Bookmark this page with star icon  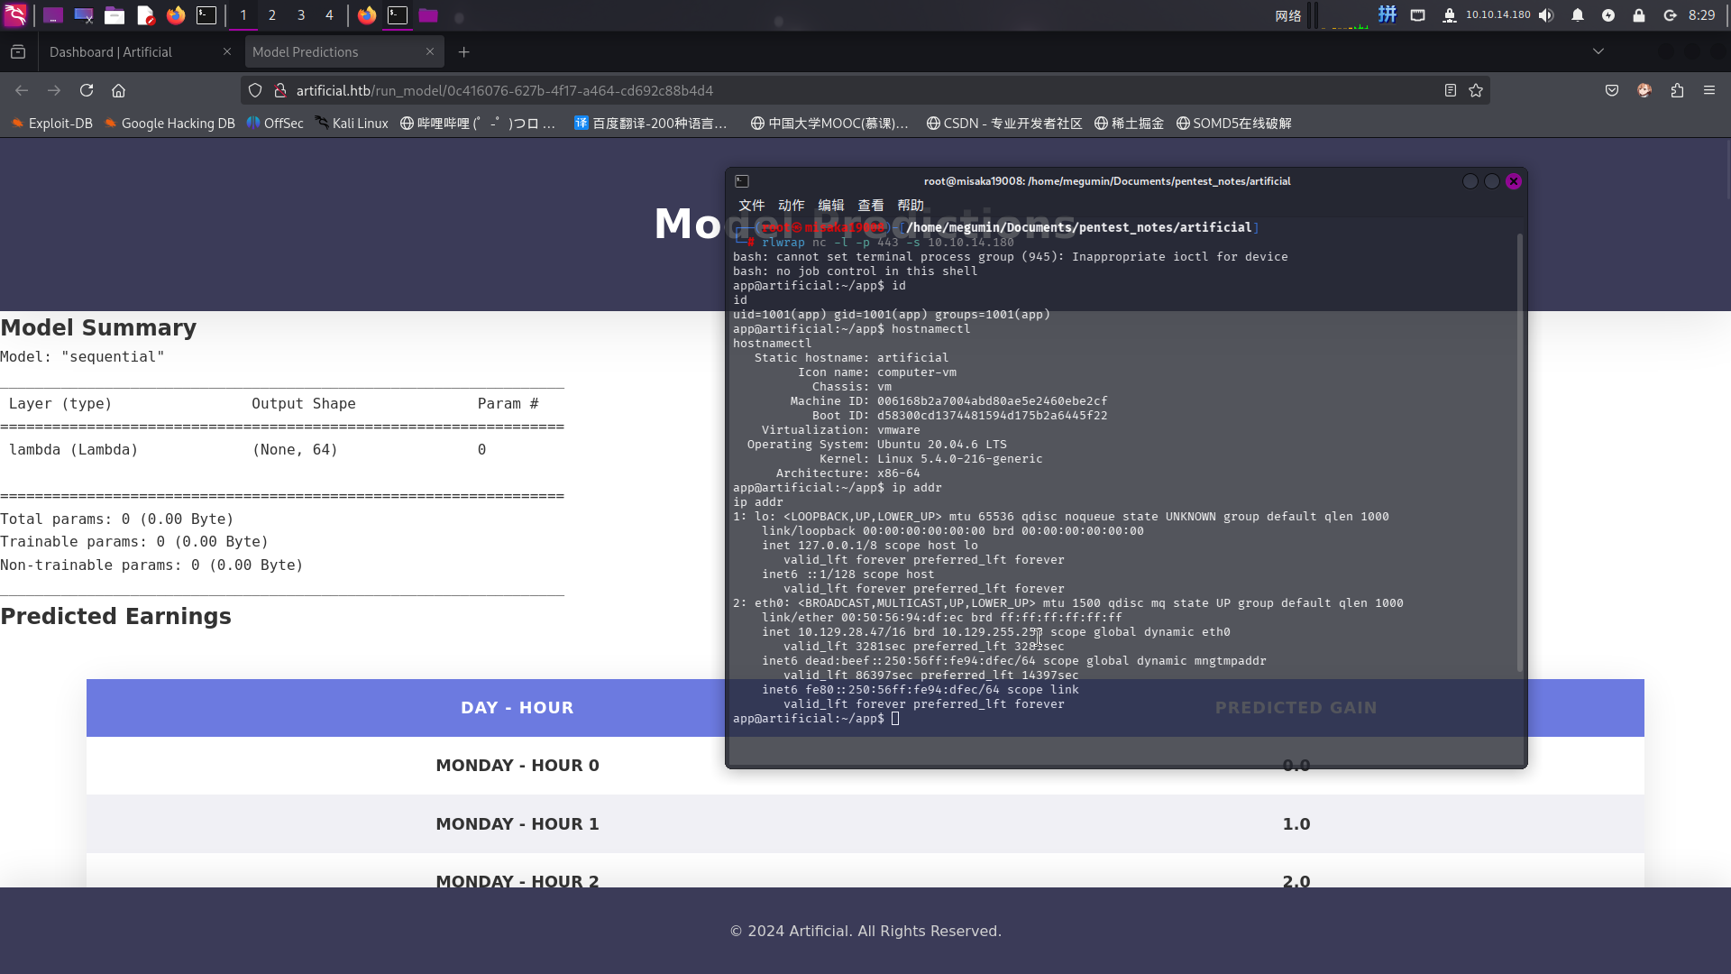(x=1476, y=90)
